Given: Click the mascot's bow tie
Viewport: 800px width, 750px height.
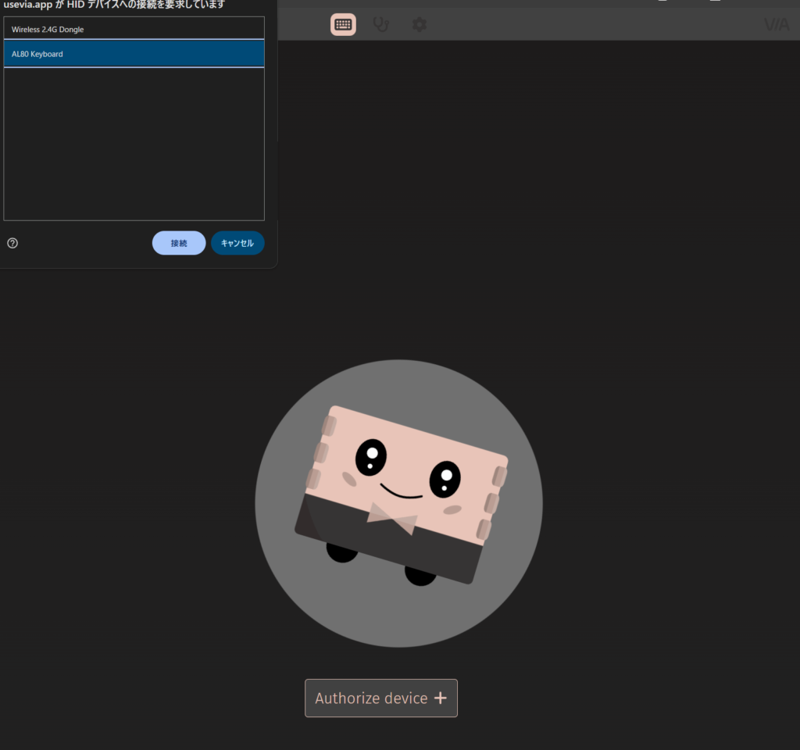Looking at the screenshot, I should pyautogui.click(x=392, y=518).
